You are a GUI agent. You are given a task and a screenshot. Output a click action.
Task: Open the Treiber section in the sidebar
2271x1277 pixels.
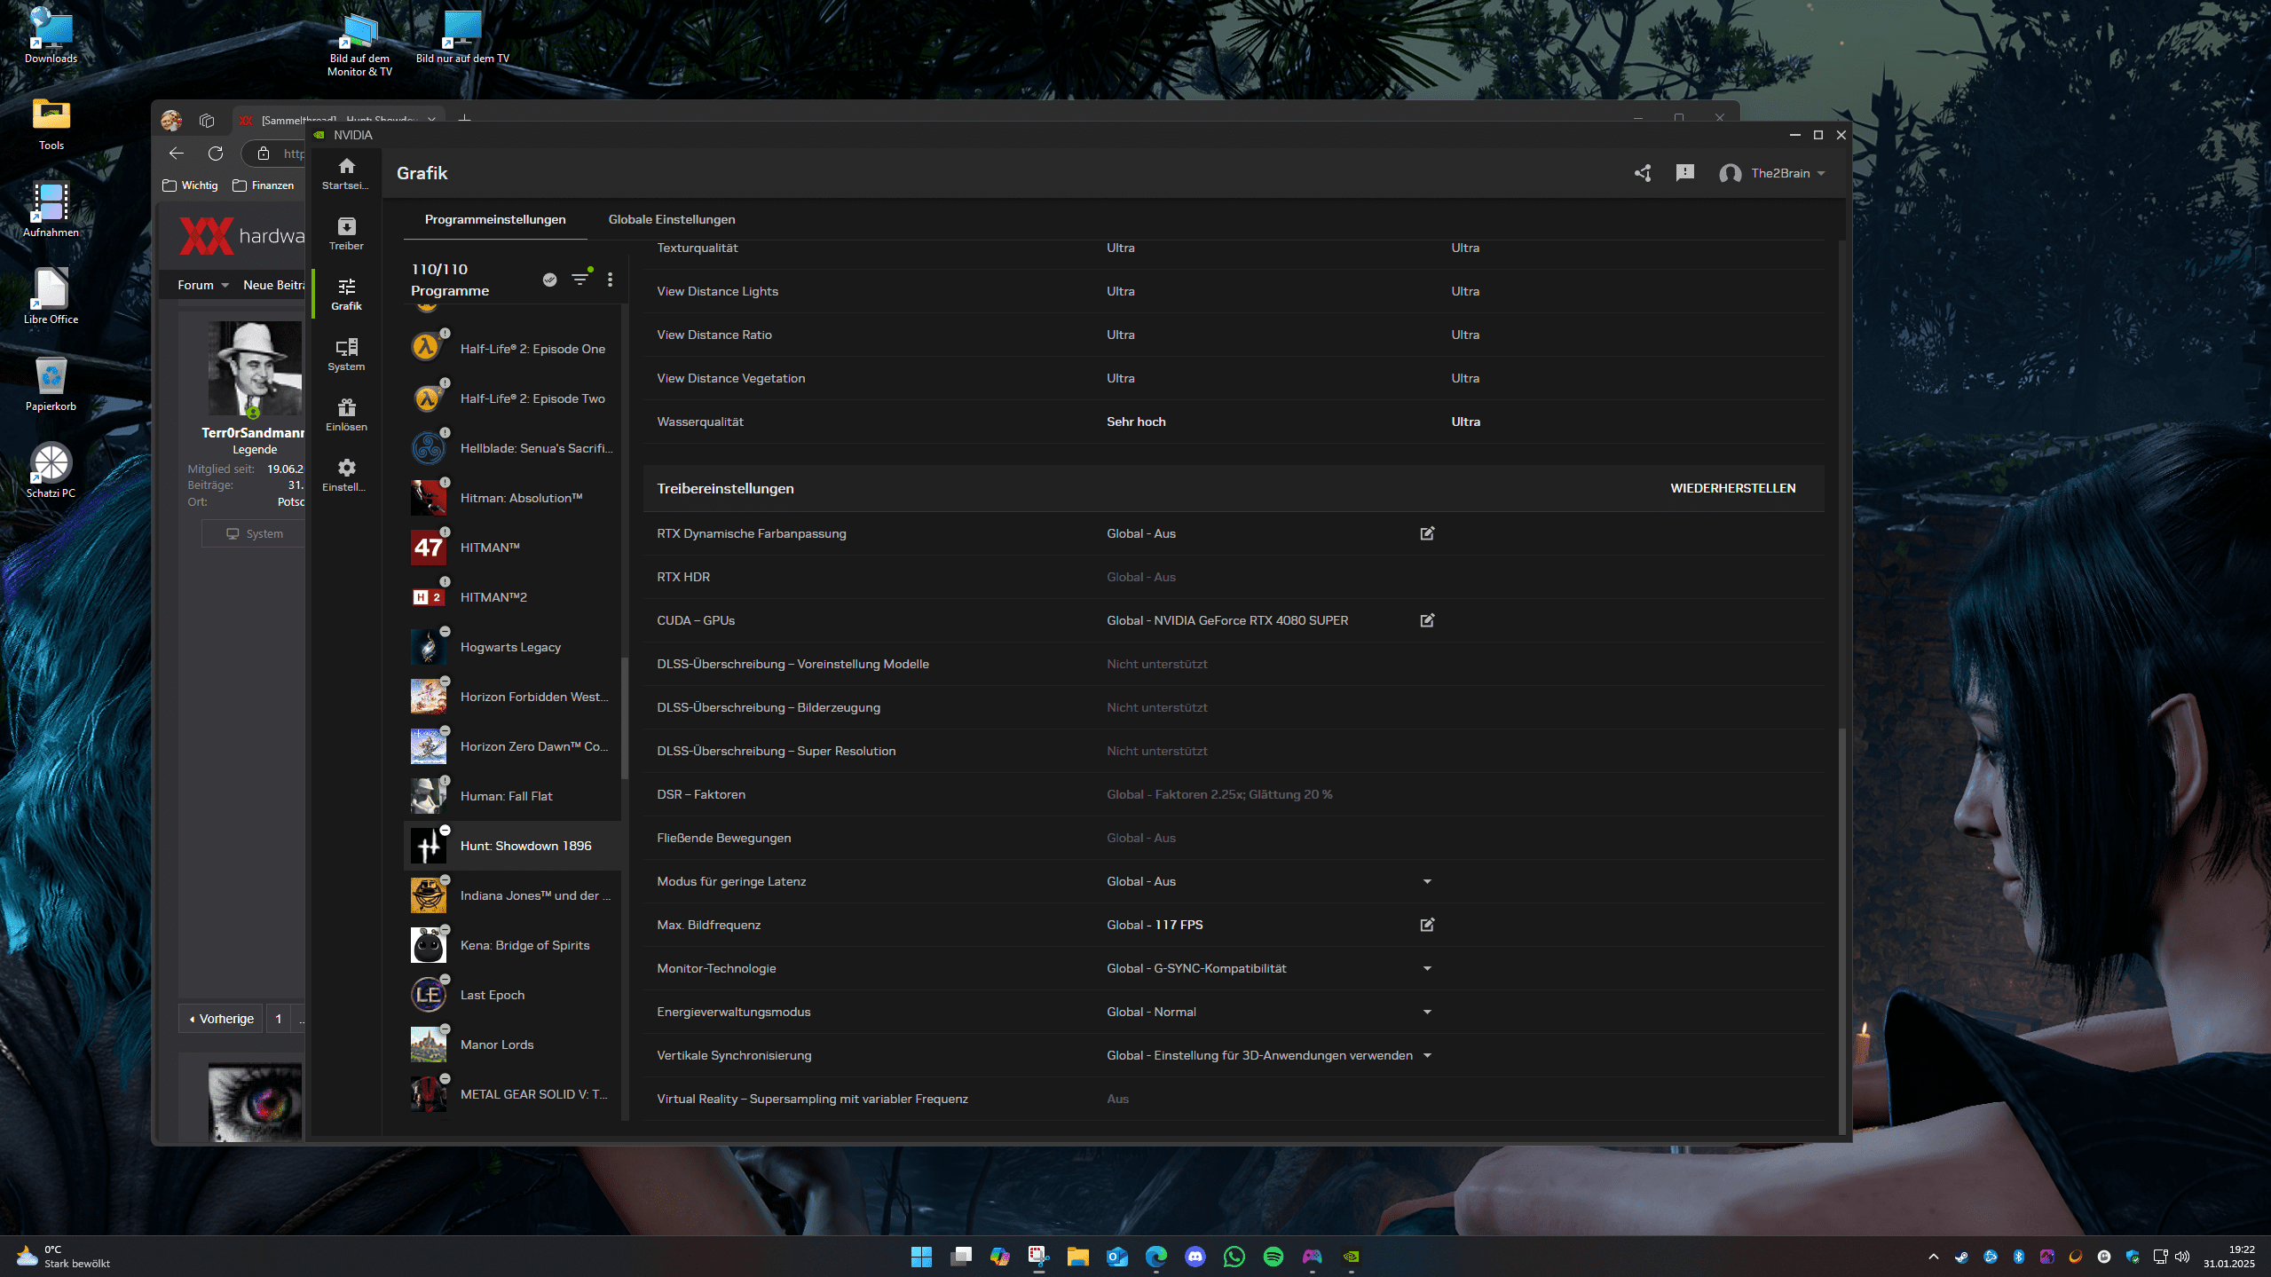pyautogui.click(x=346, y=233)
